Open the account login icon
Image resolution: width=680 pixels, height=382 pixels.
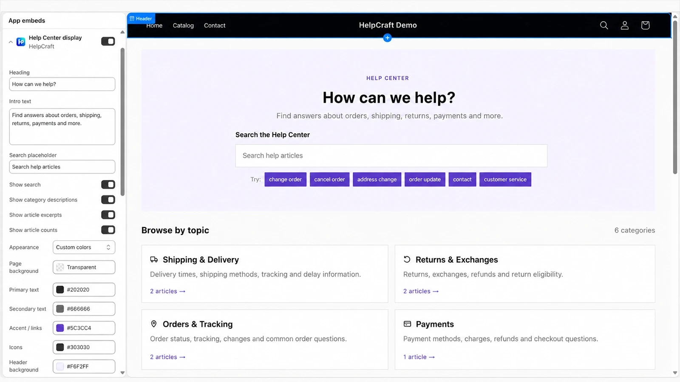pyautogui.click(x=625, y=25)
